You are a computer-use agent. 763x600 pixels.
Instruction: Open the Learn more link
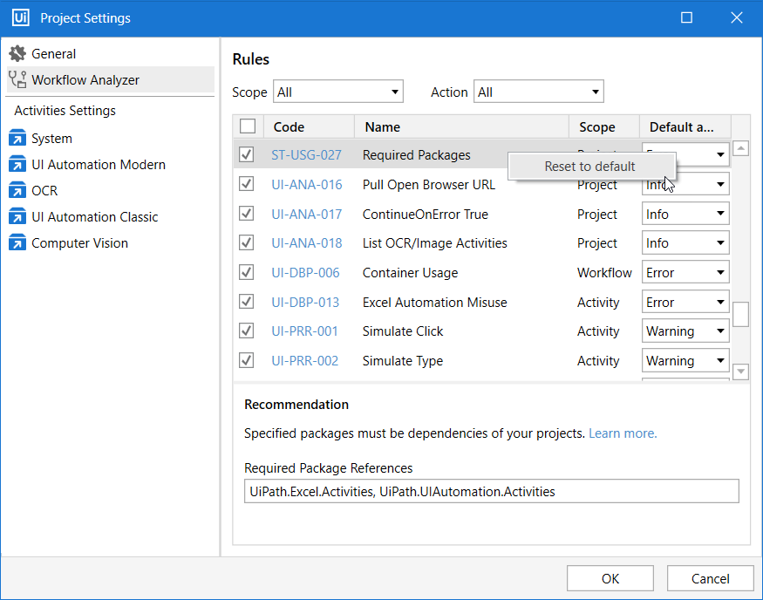tap(623, 433)
